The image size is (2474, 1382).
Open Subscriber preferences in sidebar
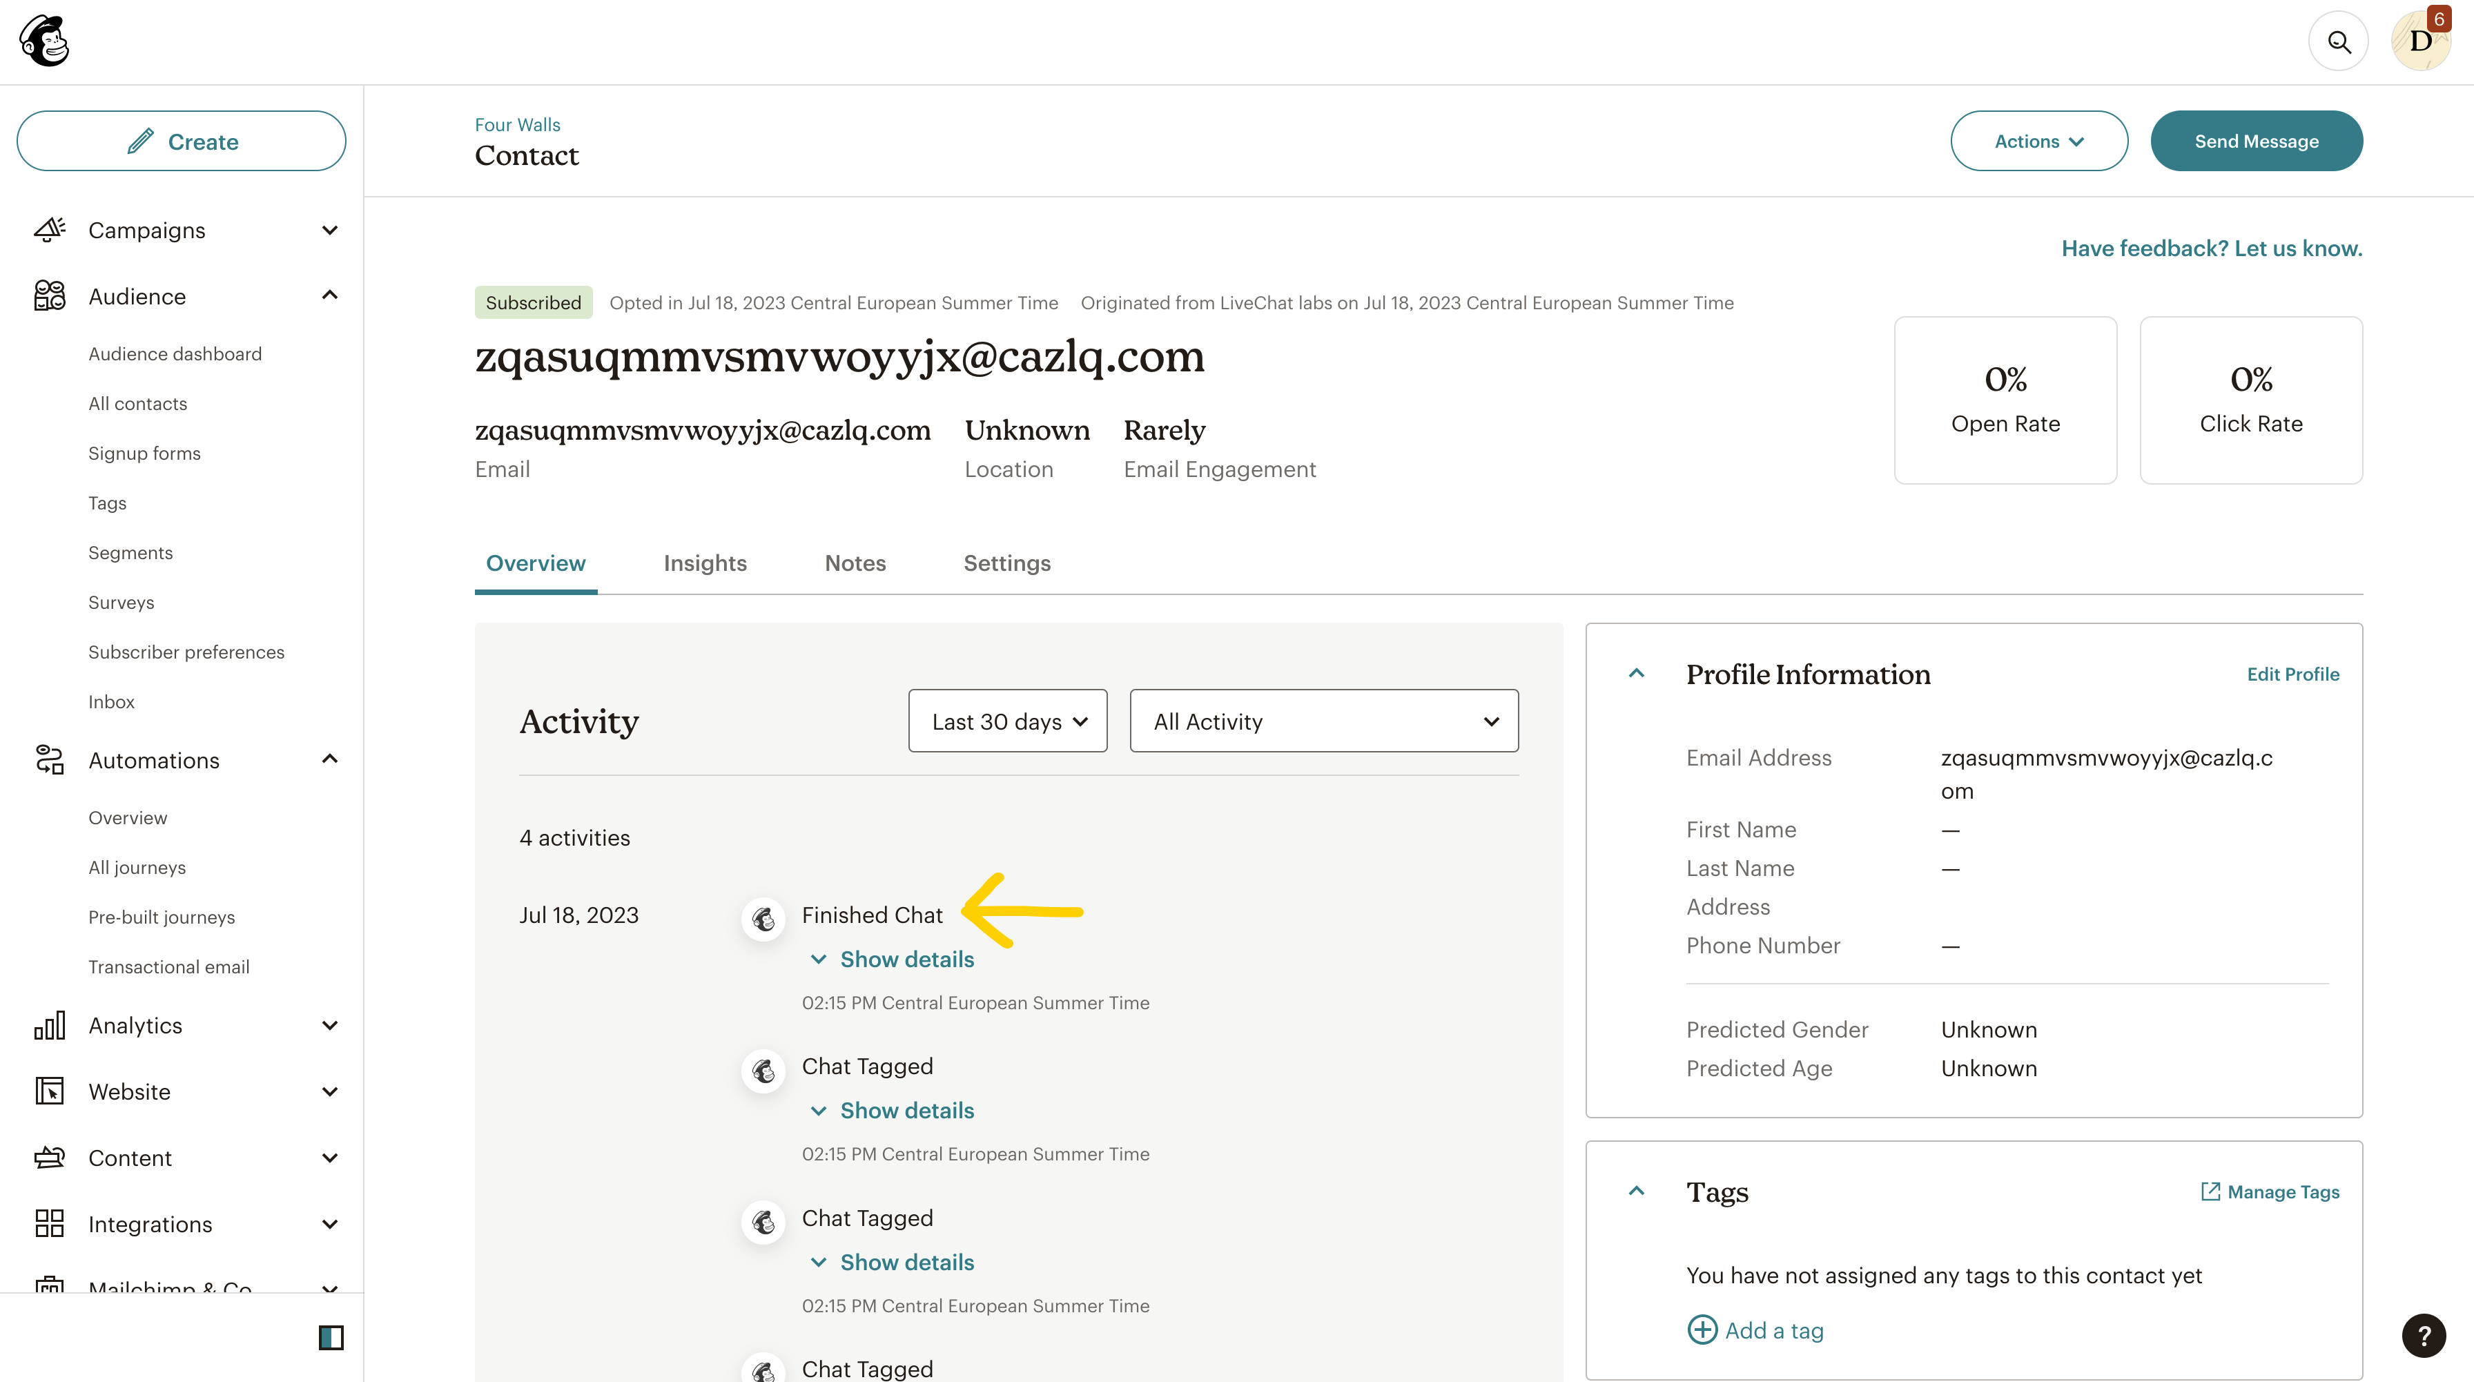point(186,652)
